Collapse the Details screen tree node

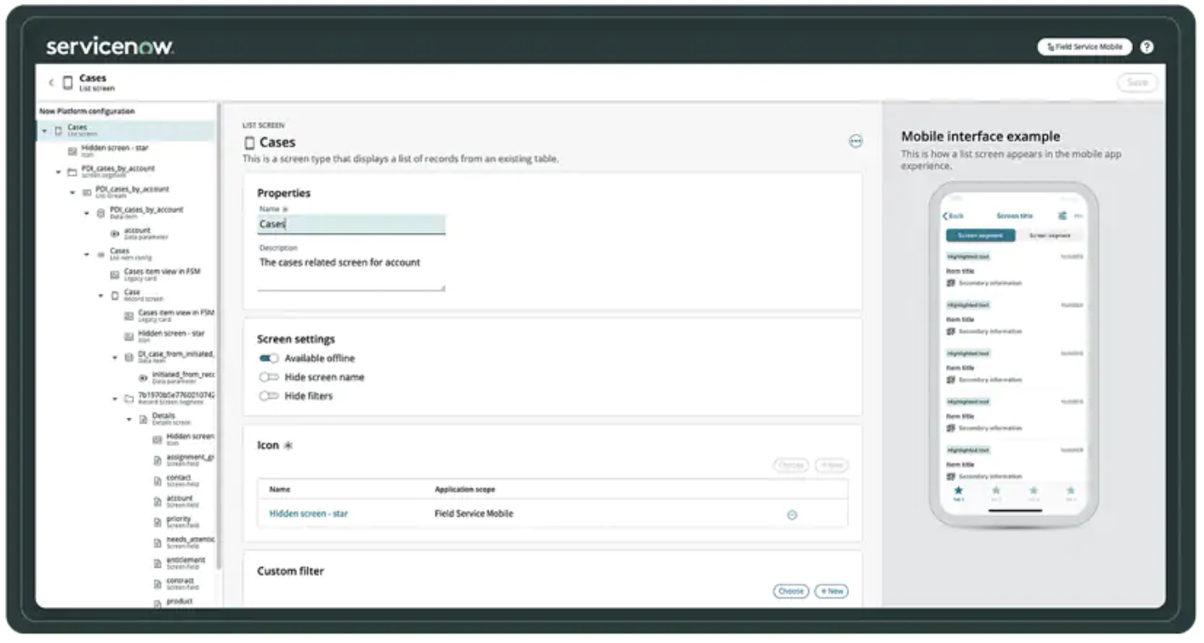click(129, 419)
